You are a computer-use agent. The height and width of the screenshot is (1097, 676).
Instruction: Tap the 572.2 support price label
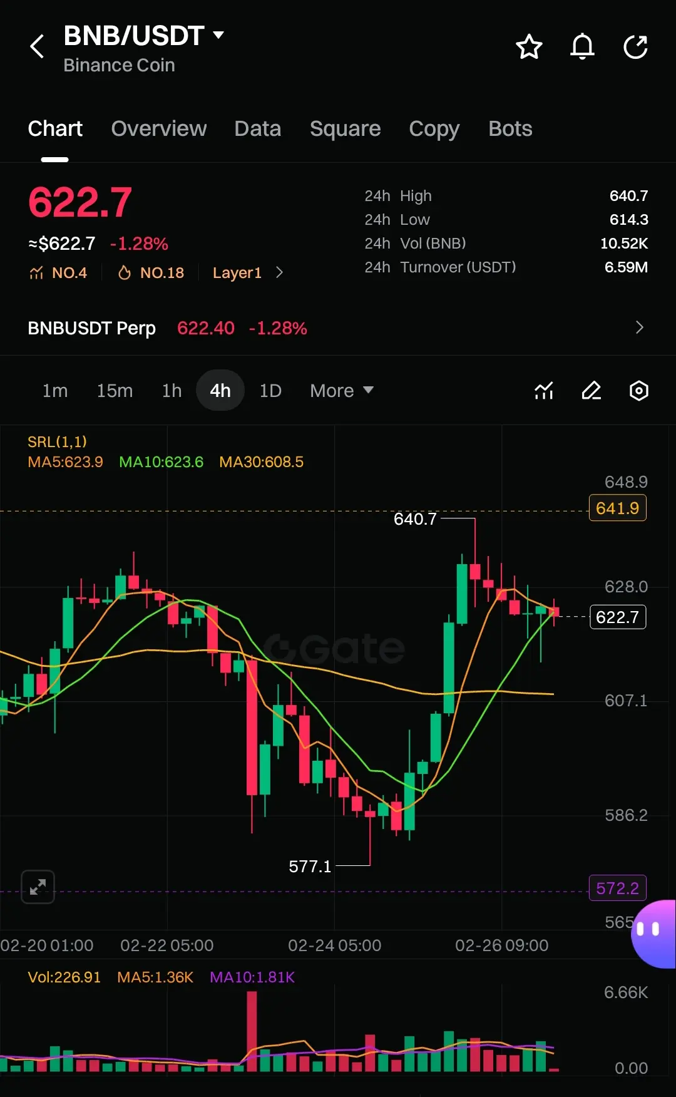coord(618,888)
